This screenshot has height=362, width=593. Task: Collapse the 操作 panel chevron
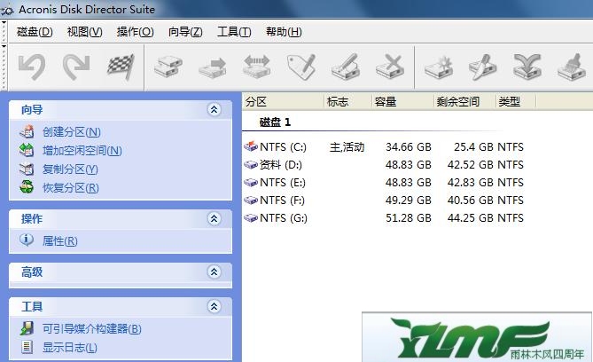tap(214, 218)
